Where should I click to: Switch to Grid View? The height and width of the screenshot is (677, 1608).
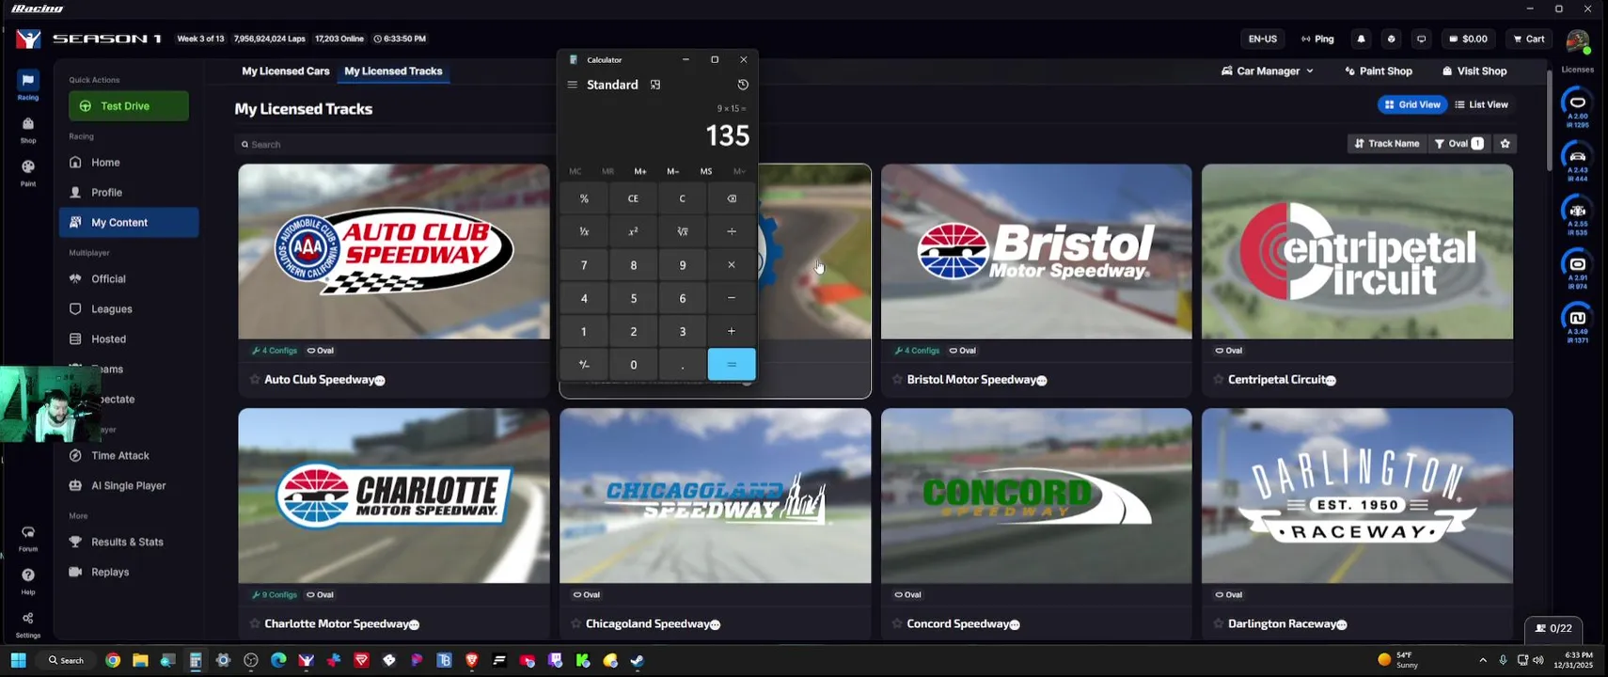1411,104
